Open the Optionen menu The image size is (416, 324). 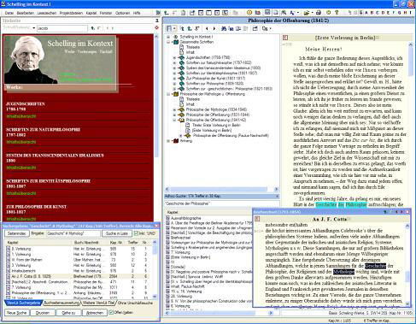pyautogui.click(x=122, y=13)
